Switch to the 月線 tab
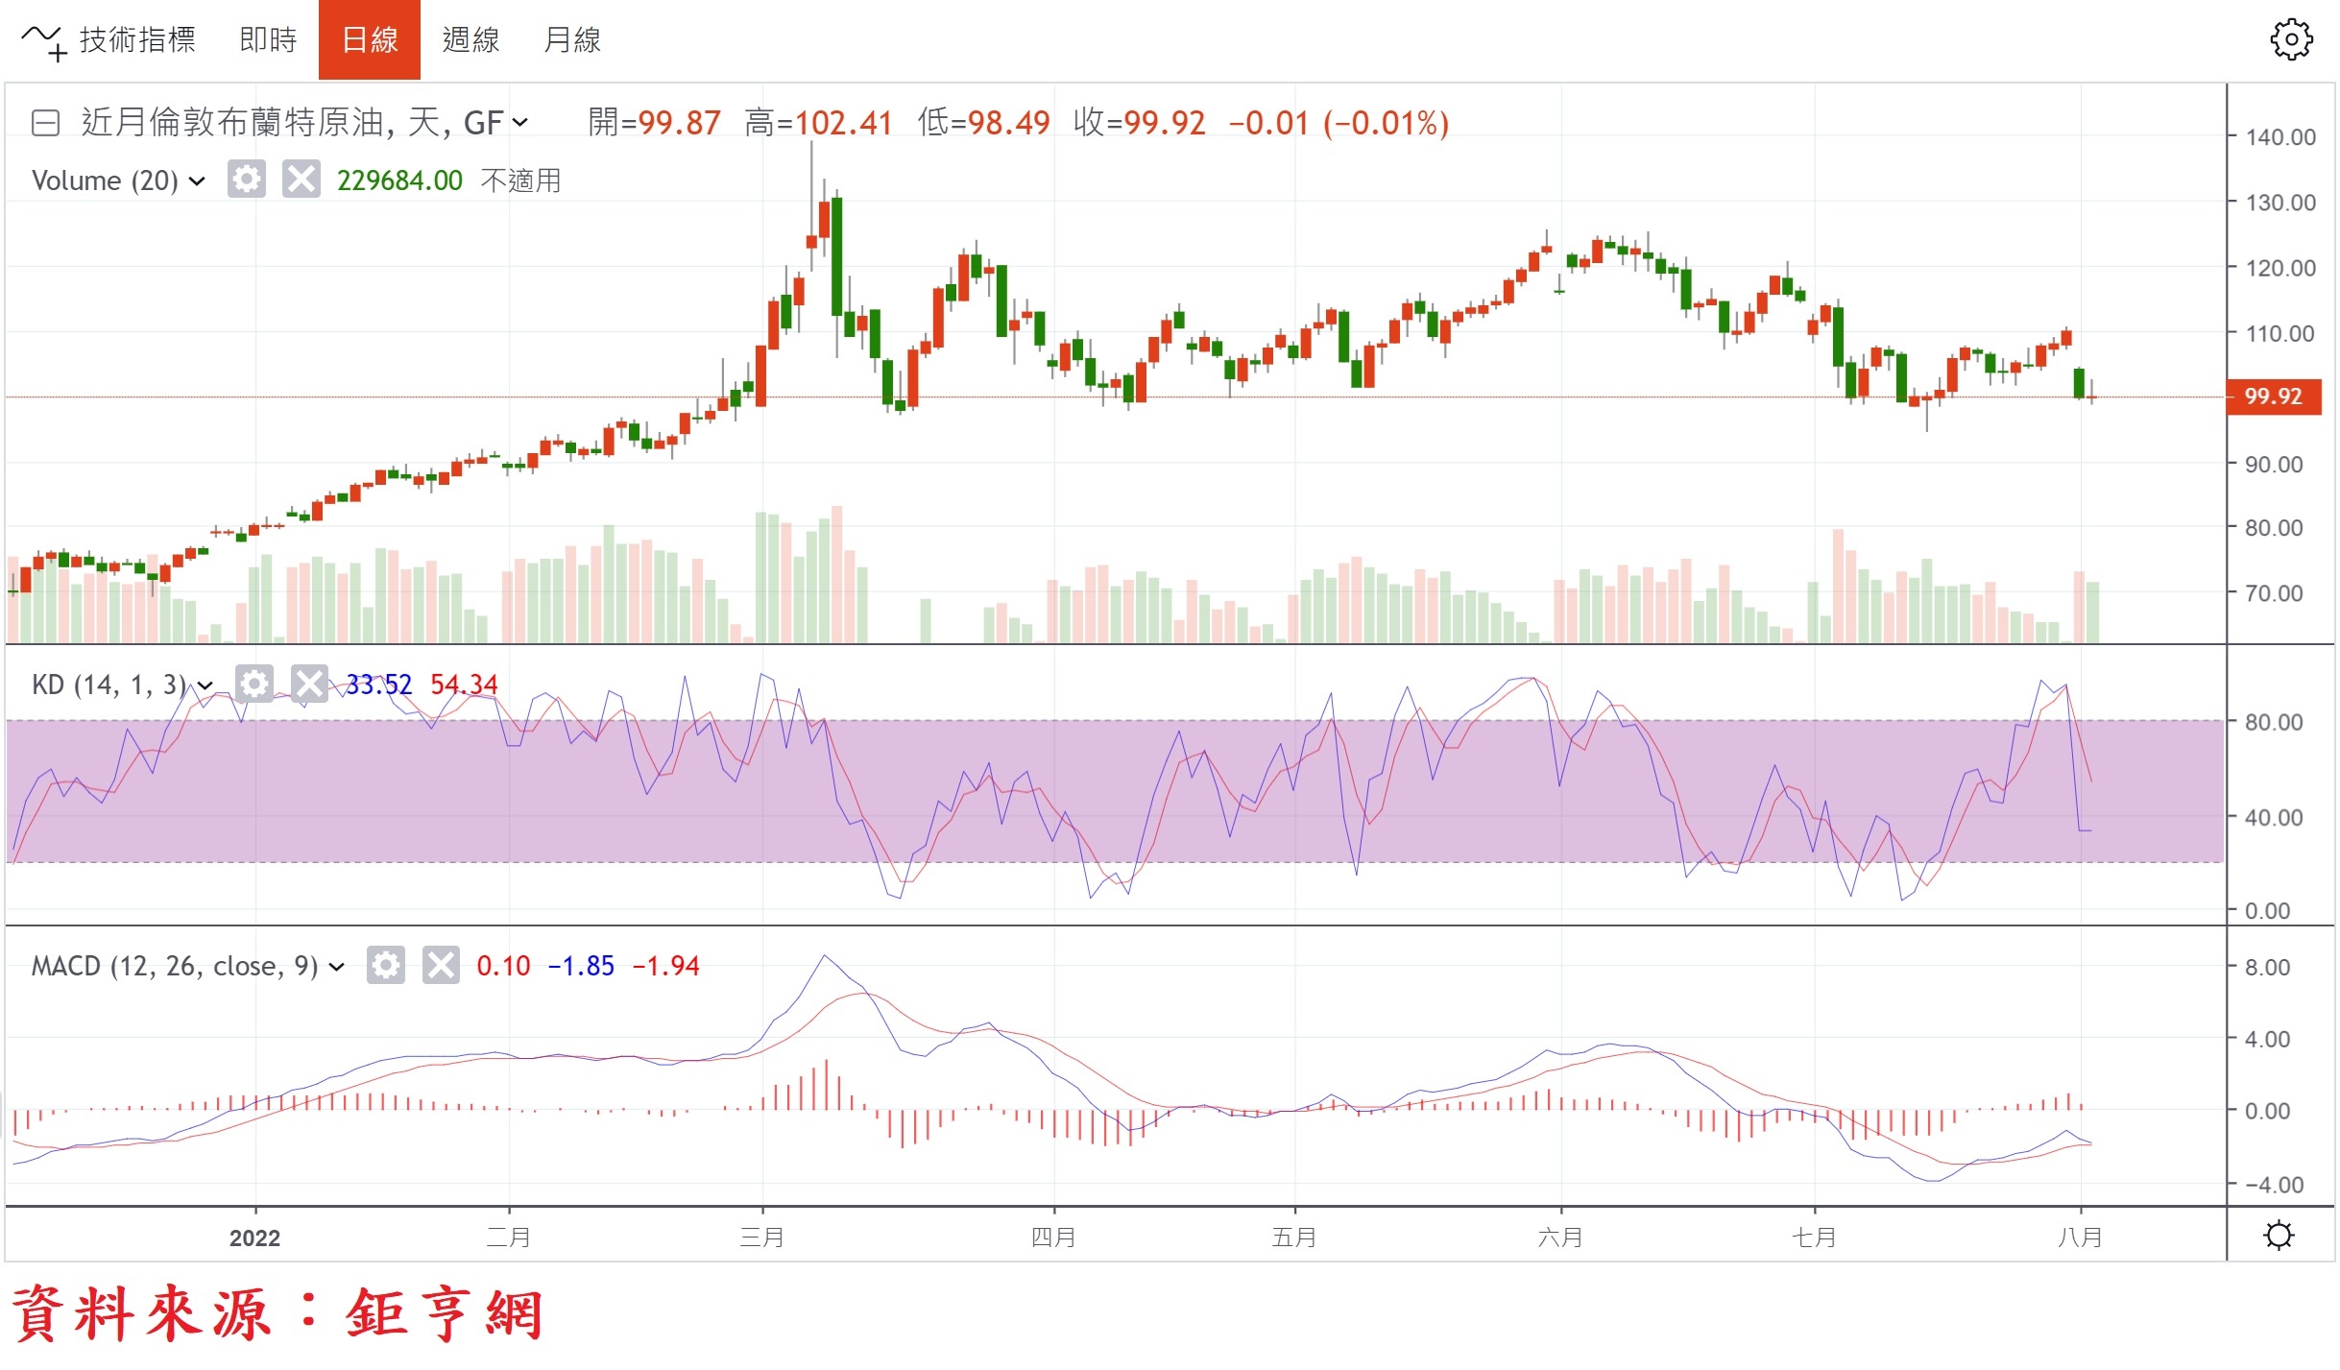The height and width of the screenshot is (1370, 2340). [x=571, y=40]
